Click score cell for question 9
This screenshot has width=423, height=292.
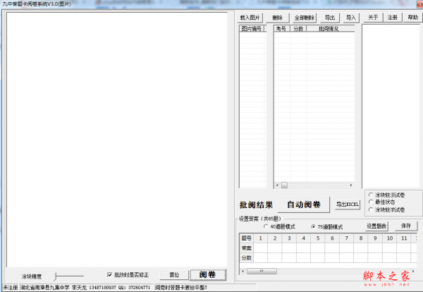pyautogui.click(x=375, y=257)
